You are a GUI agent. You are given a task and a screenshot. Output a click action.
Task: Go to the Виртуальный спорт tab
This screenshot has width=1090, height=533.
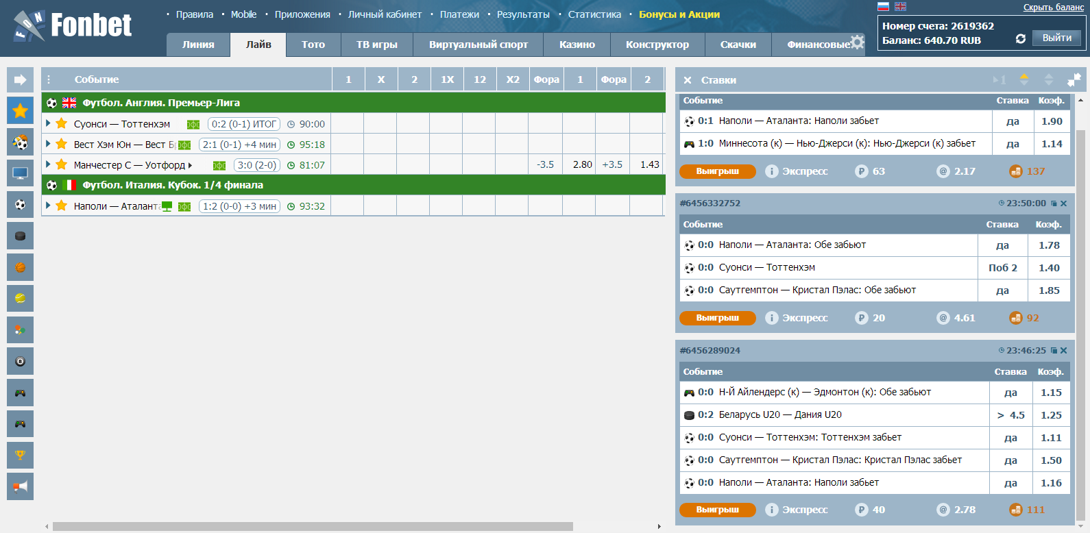[x=479, y=45]
